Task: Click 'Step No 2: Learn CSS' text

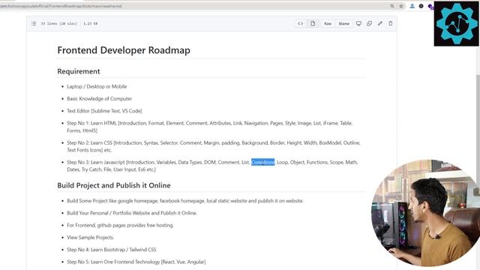Action: point(90,142)
